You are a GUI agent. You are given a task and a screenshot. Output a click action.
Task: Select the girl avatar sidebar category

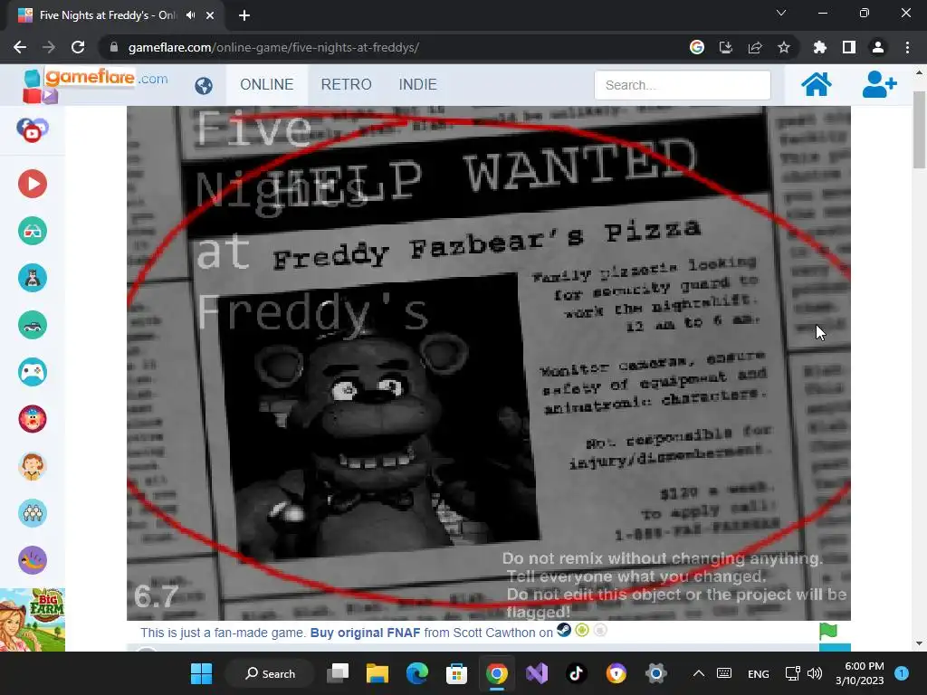coord(33,466)
